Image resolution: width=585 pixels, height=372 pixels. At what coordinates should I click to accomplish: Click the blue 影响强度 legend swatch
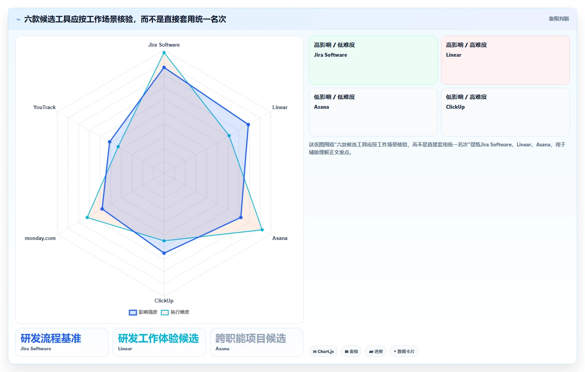(x=133, y=313)
